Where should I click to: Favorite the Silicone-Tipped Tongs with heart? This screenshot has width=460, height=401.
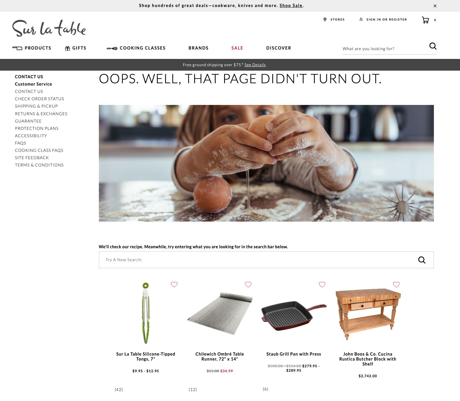pos(174,284)
